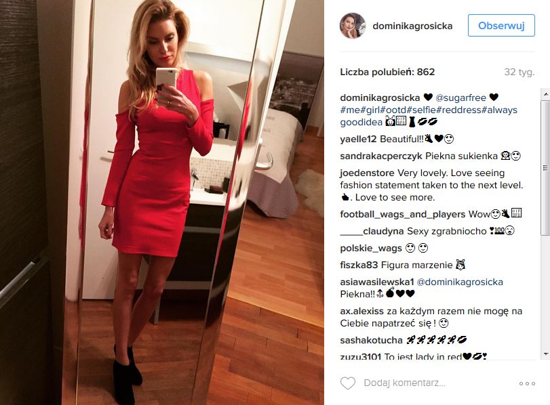Open commenter sandrakacperczyk profile
Screen dimensions: 550x405
[381, 156]
